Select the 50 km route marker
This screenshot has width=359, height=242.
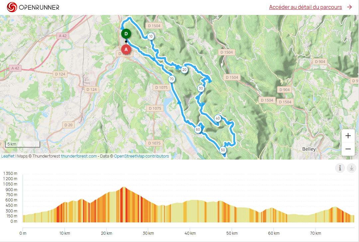pos(223,150)
